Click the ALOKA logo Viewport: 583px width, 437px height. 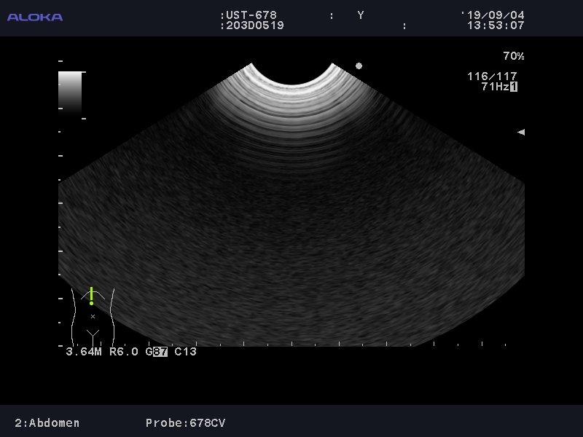click(35, 17)
